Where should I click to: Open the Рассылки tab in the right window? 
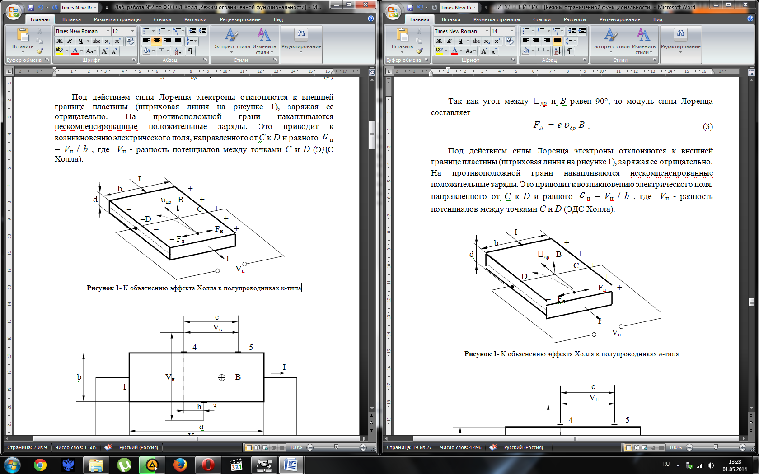(x=575, y=19)
